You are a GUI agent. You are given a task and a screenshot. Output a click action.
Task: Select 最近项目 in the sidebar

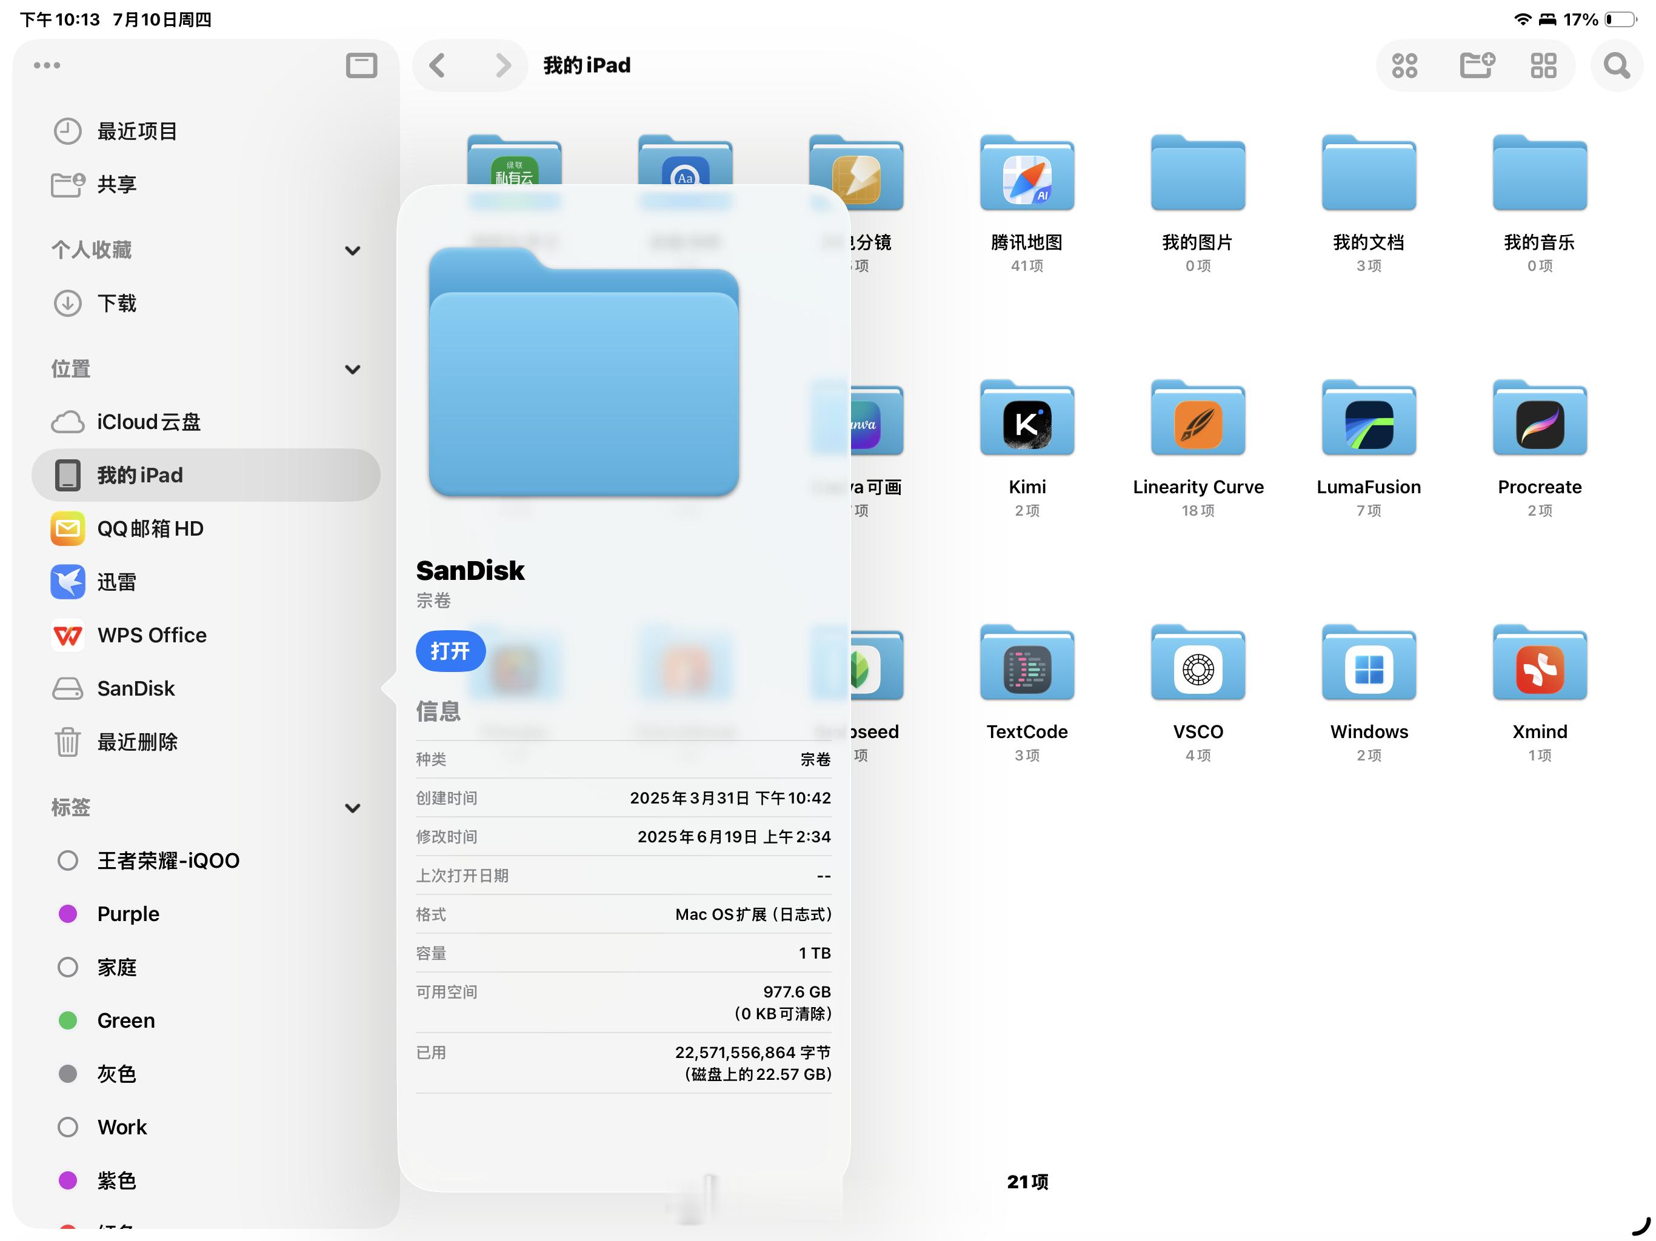(x=206, y=131)
